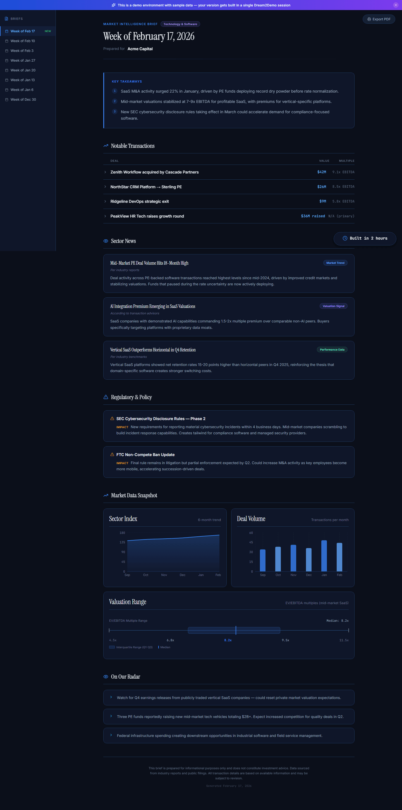Click the Market Trend tag
Screen dimensions: 402x810
[x=335, y=263]
